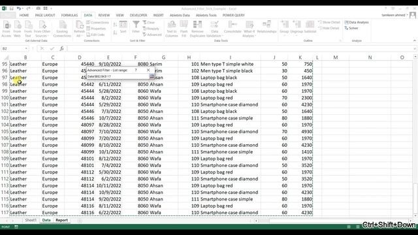Screen dimensions: 418x235
Task: Switch to the DEVELOPER tab
Action: pyautogui.click(x=138, y=15)
